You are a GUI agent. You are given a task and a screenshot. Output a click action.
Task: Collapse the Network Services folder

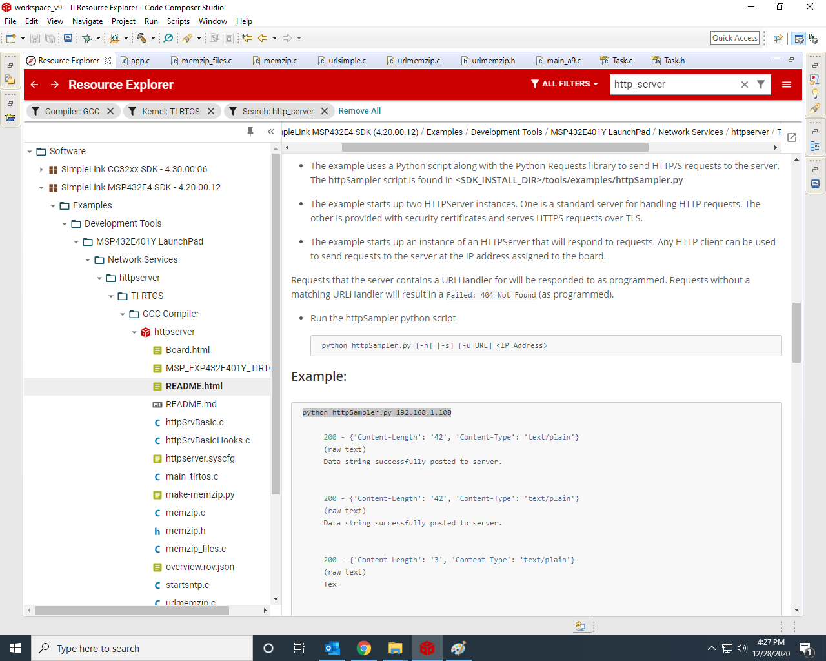click(88, 260)
